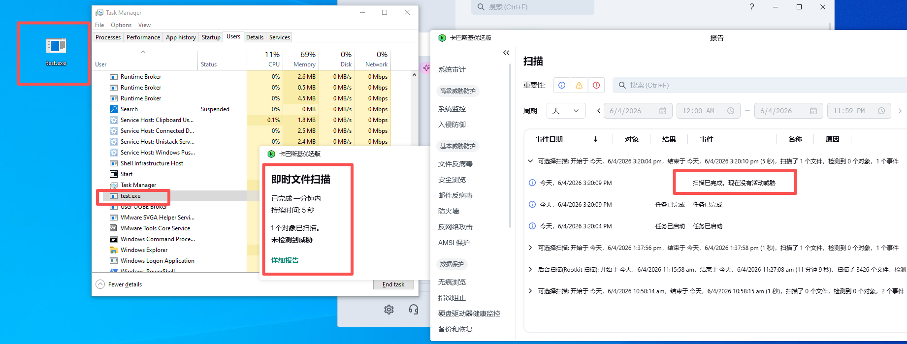
Task: Select 系统审计 in report sidebar
Action: click(452, 69)
